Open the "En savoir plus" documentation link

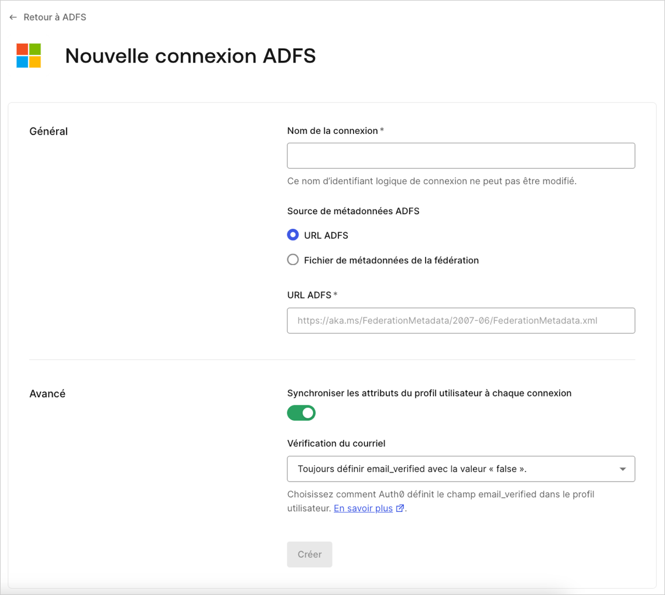(x=362, y=508)
